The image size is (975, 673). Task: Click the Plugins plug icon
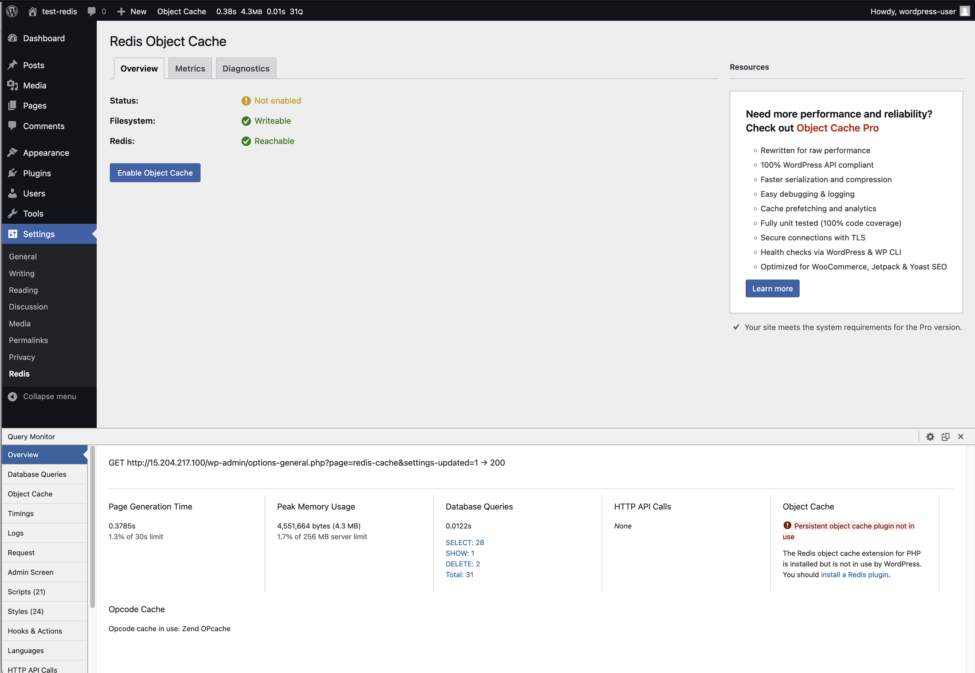13,173
